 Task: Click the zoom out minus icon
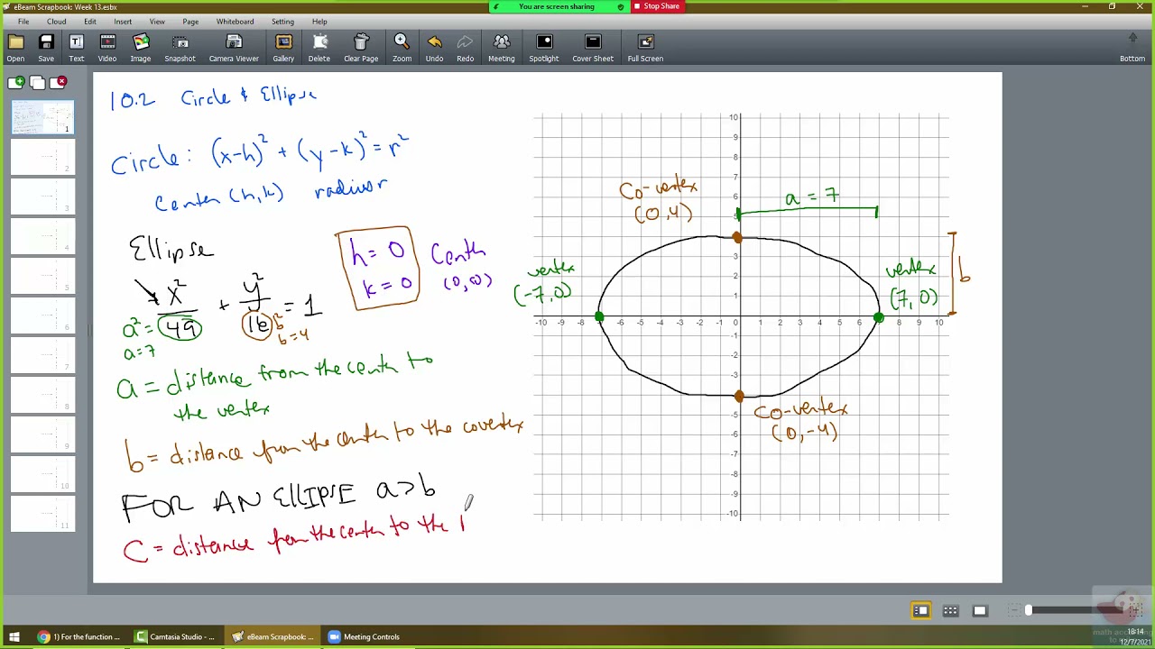tap(1015, 611)
